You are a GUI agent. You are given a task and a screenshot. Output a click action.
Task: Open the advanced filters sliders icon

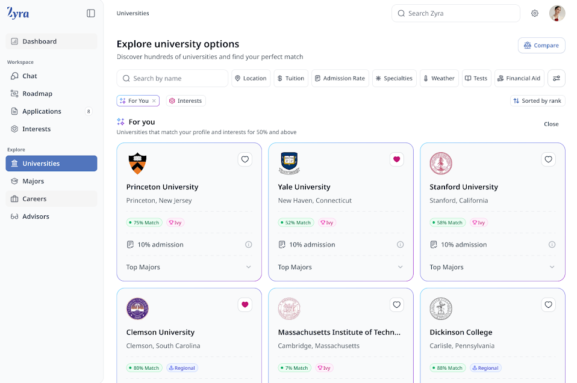(x=557, y=78)
